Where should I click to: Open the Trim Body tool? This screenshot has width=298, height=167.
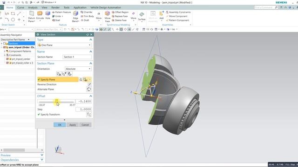(87, 16)
